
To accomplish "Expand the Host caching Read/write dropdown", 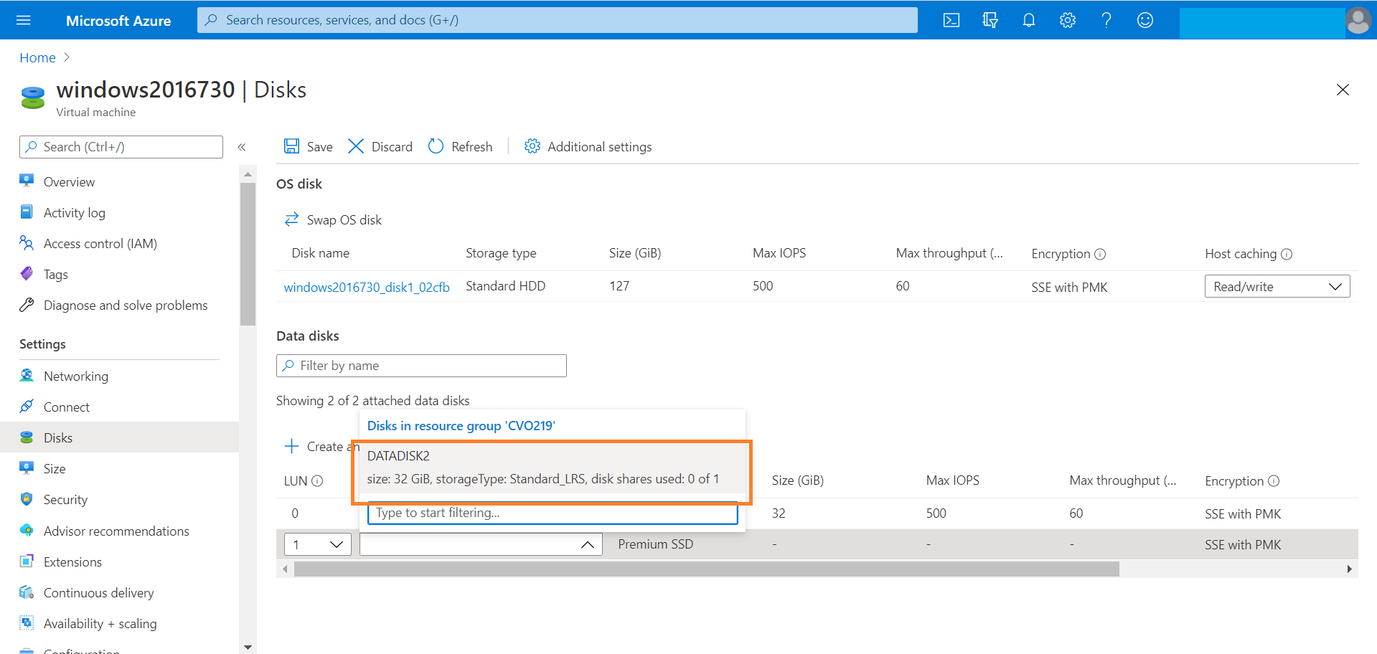I will (x=1277, y=287).
